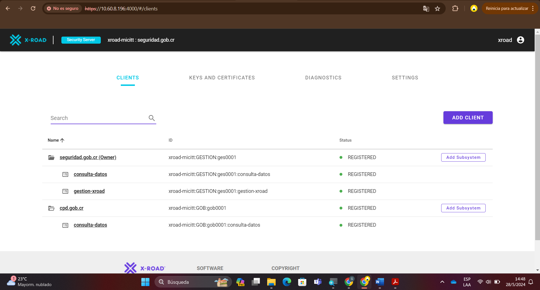
Task: Sort by ID column header
Action: click(170, 140)
